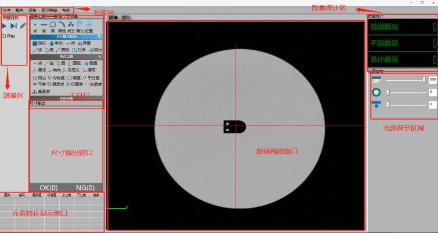Click the top light source slider
438x233 pixels.
pyautogui.click(x=405, y=79)
